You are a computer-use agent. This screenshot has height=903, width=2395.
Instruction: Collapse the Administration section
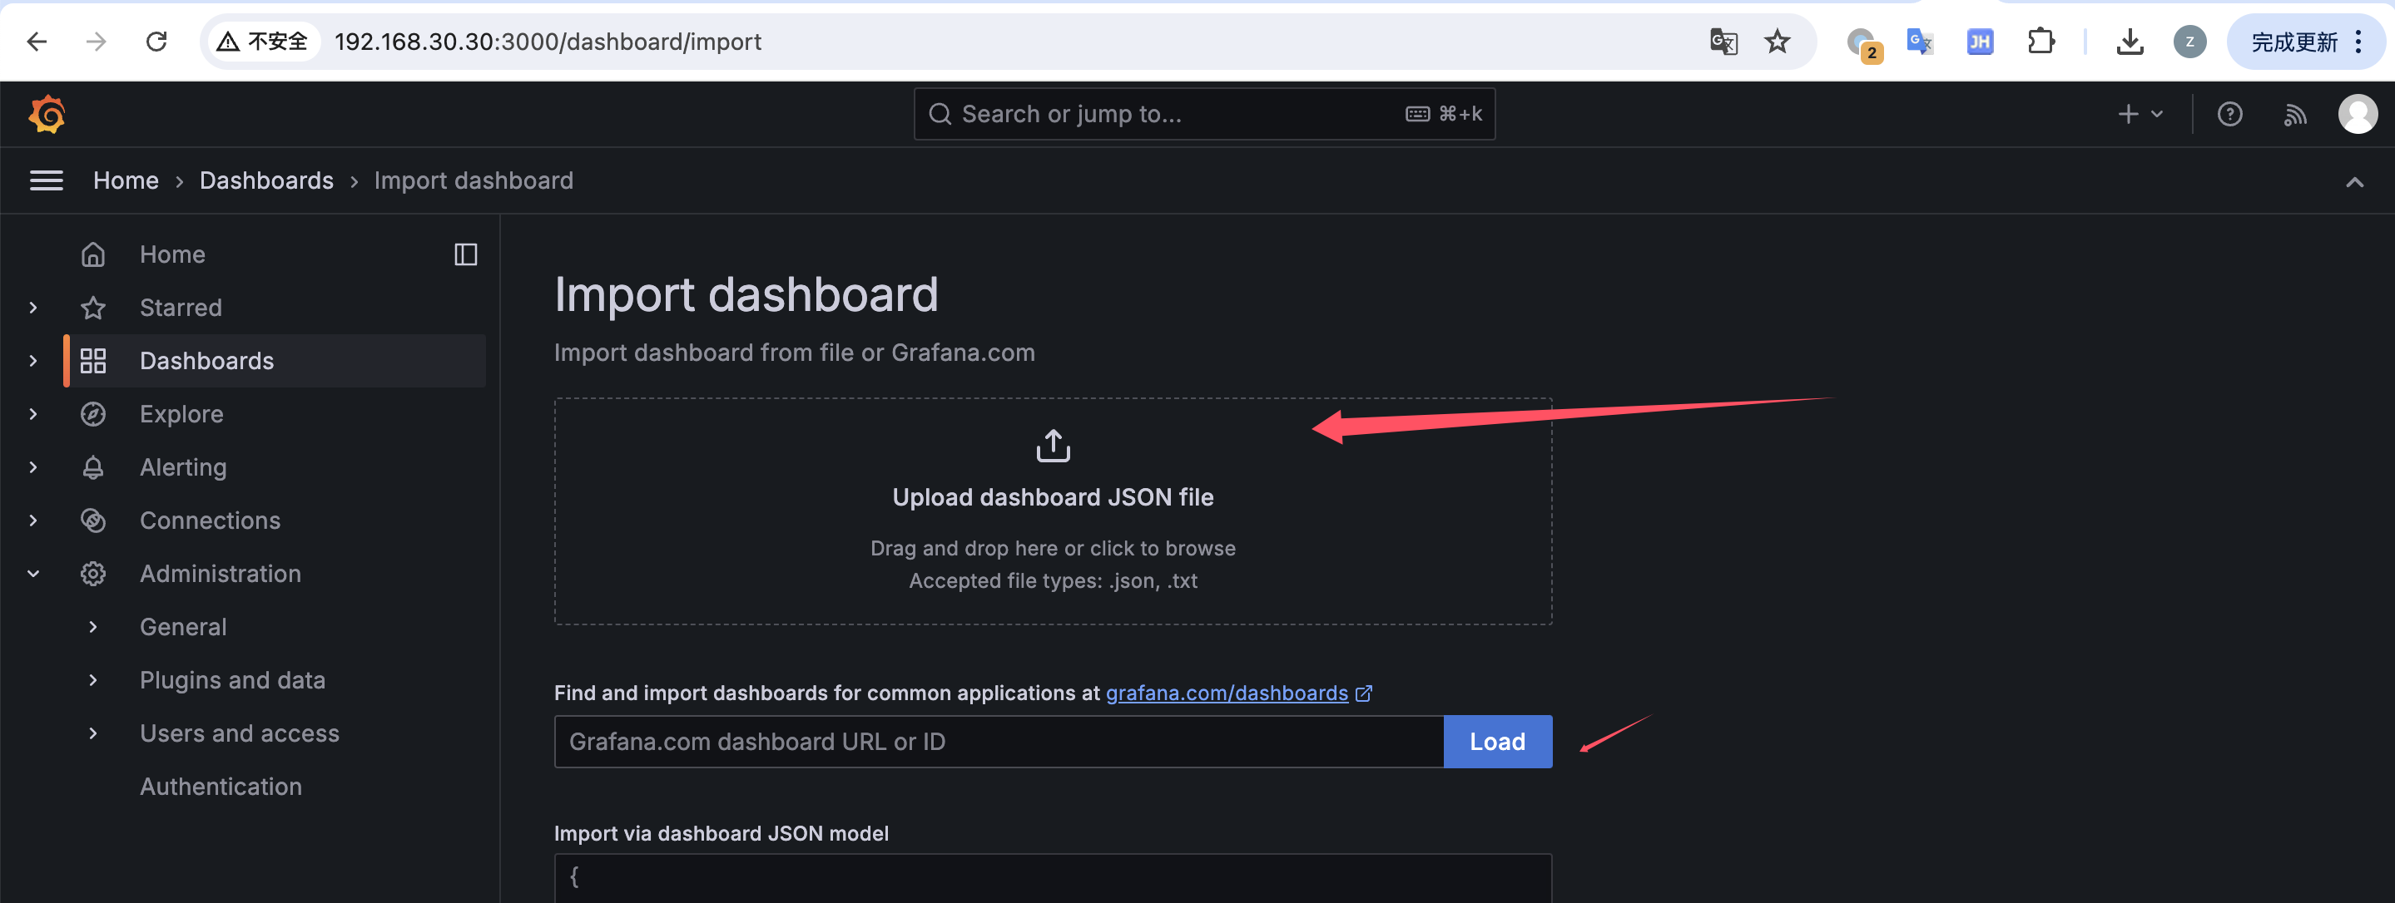33,574
